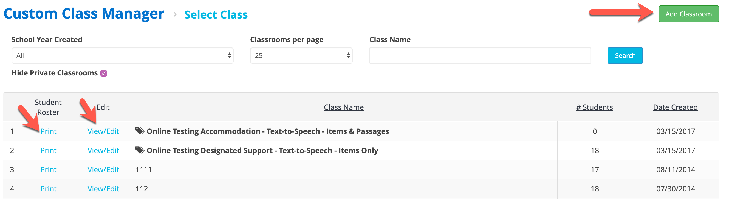Uncheck Hide Private Classrooms checkbox
Image resolution: width=729 pixels, height=199 pixels.
tap(104, 73)
